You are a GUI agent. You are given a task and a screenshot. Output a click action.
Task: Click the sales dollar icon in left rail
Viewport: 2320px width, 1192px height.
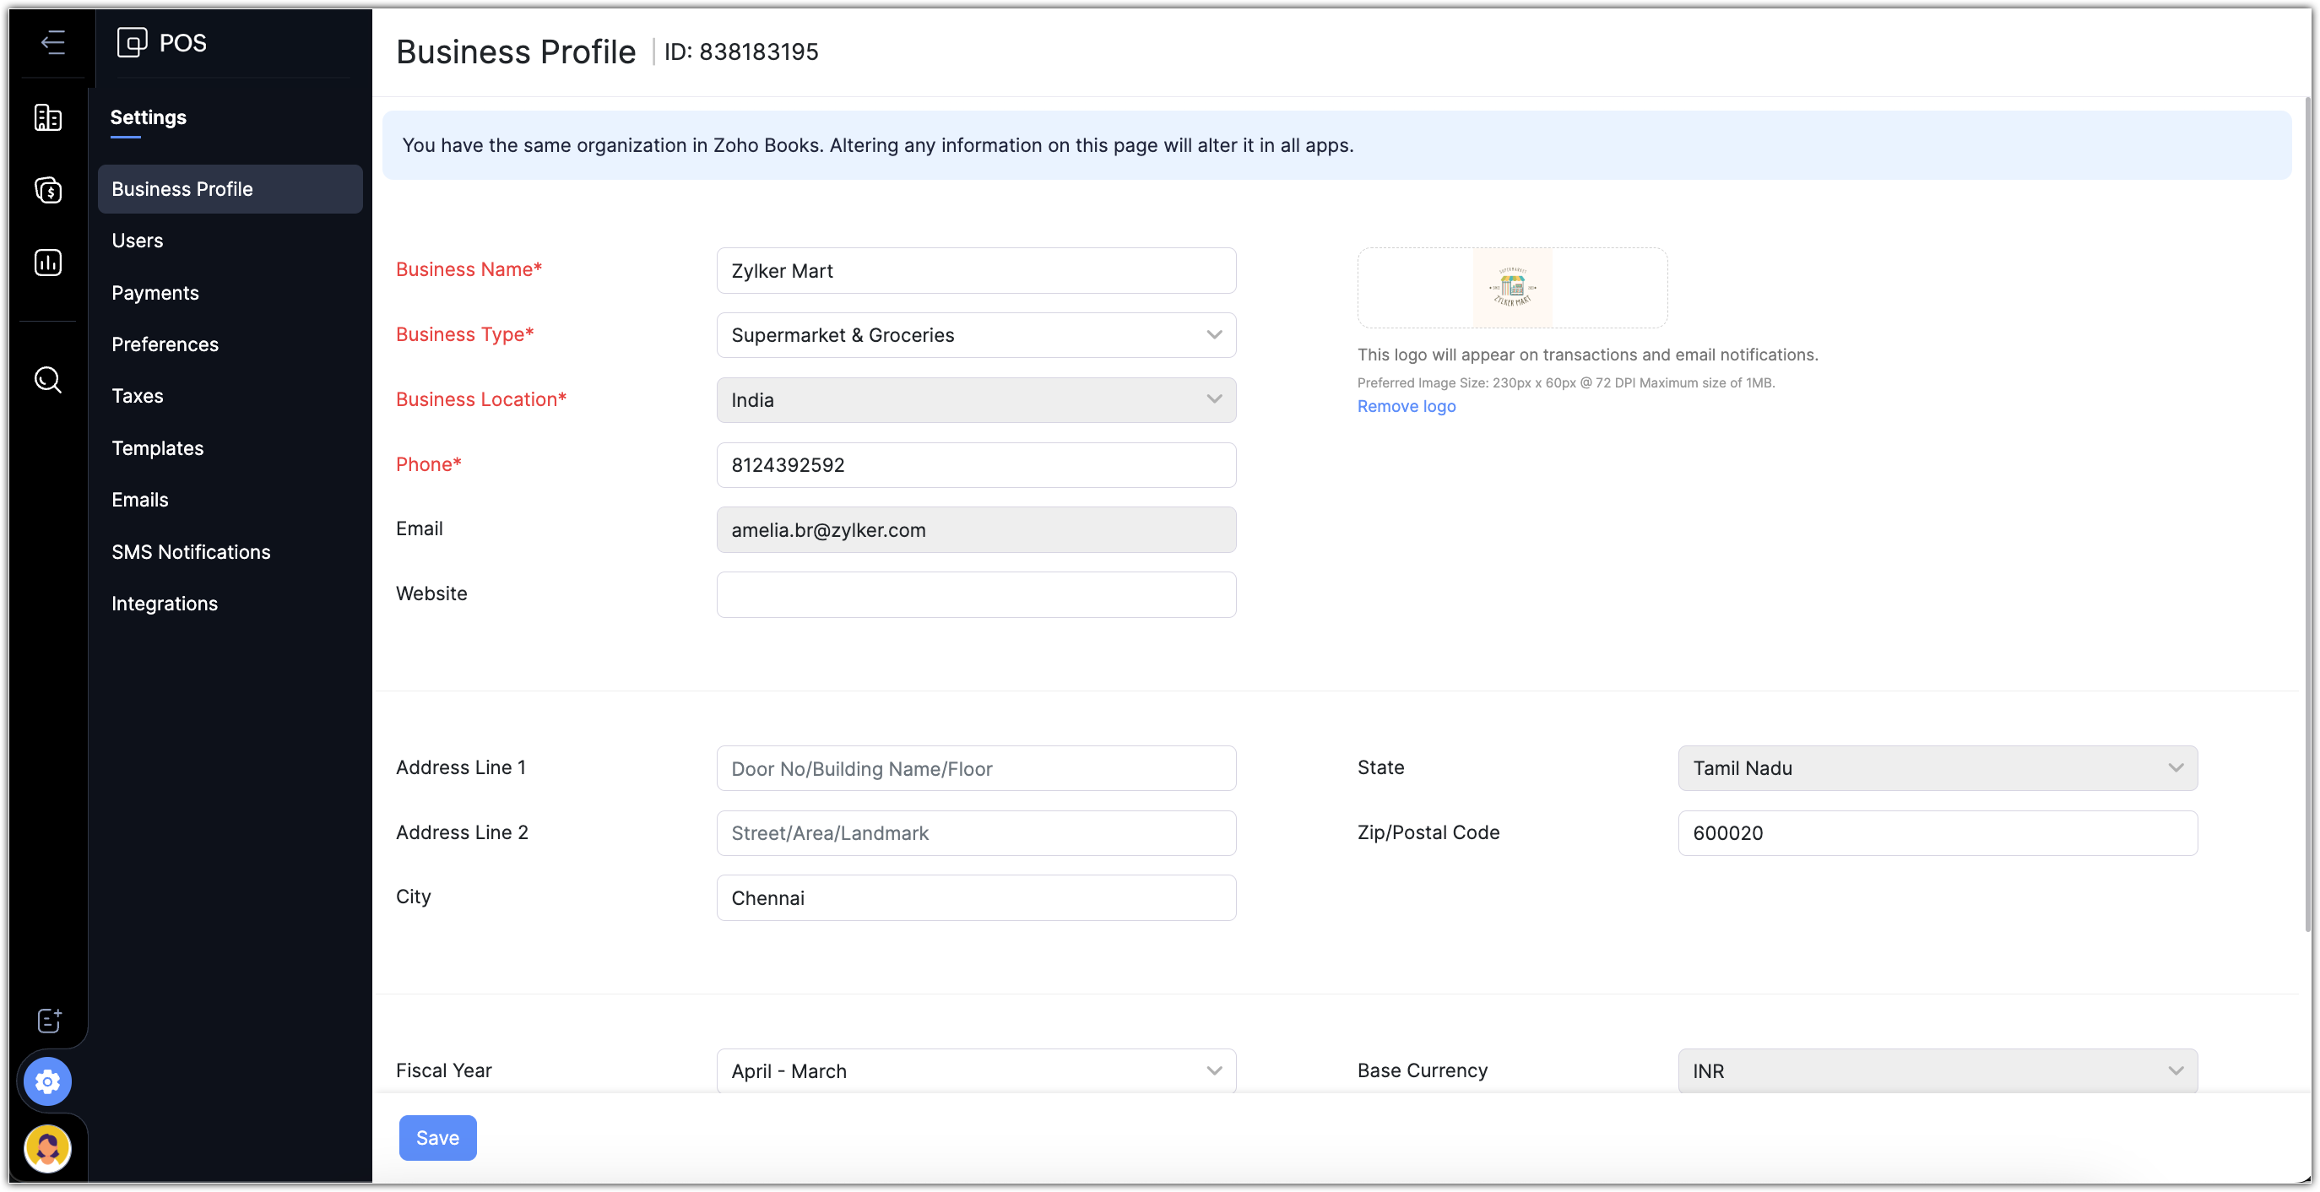click(48, 190)
